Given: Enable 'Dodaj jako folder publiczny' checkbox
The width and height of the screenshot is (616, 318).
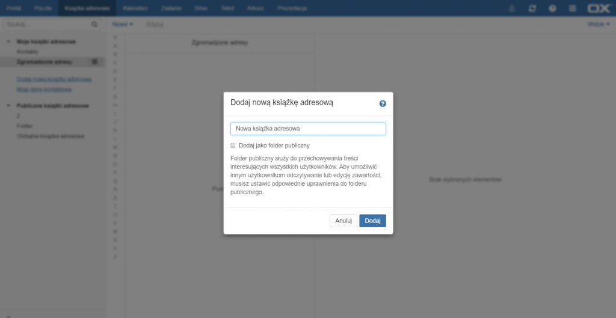Looking at the screenshot, I should tap(233, 145).
